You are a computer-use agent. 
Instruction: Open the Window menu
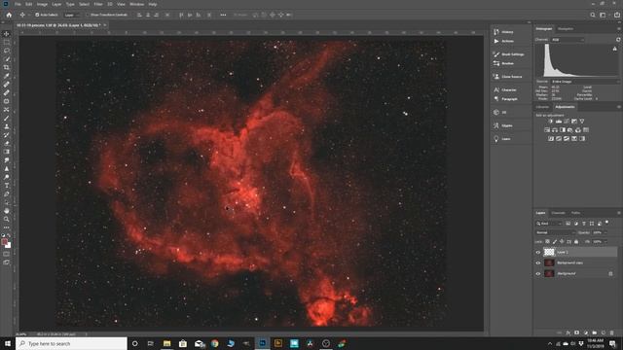[x=136, y=4]
